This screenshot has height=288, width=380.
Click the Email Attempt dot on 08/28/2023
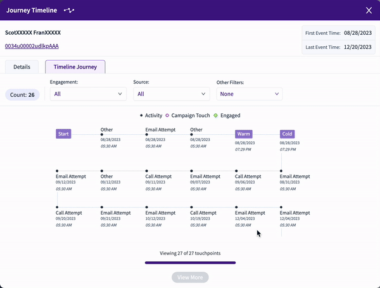(x=147, y=134)
